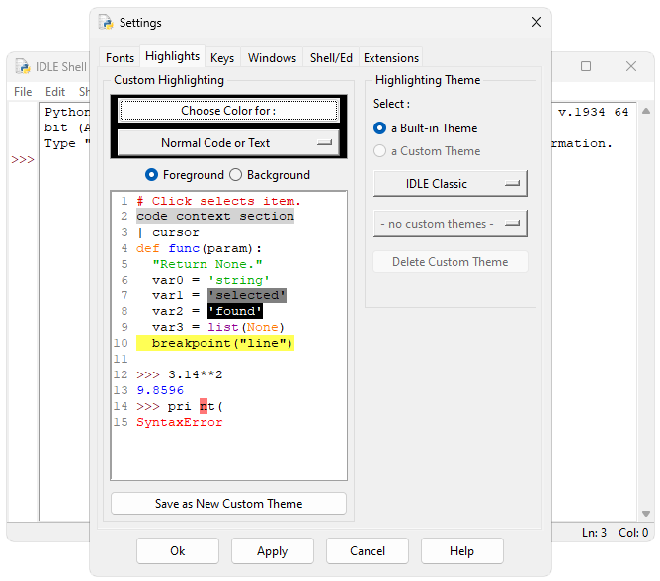Maximize the IDLE Shell window
Image resolution: width=660 pixels, height=581 pixels.
586,66
